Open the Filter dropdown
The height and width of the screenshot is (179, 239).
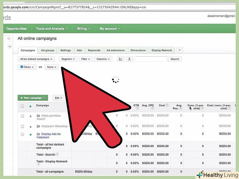[x=85, y=59]
